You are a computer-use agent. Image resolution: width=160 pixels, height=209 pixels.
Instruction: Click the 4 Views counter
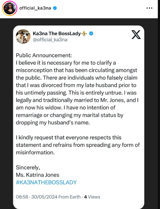click(x=92, y=197)
